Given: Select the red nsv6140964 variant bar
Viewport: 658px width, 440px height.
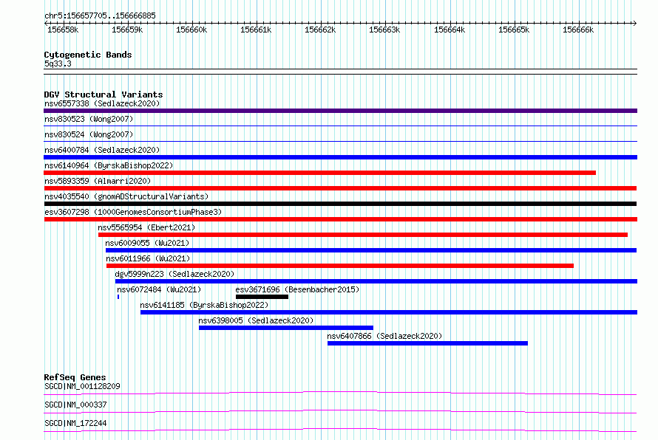Looking at the screenshot, I should tap(320, 173).
